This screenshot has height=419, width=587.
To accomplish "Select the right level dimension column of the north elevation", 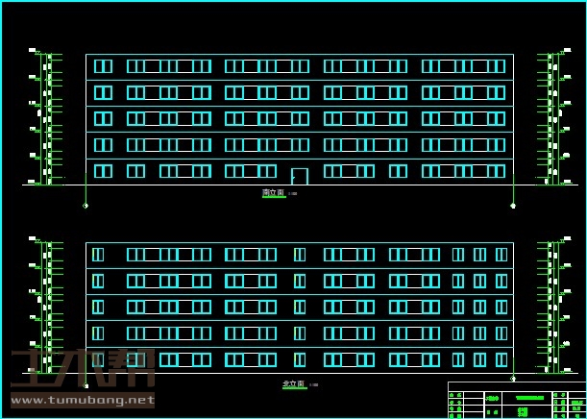I will (552, 308).
